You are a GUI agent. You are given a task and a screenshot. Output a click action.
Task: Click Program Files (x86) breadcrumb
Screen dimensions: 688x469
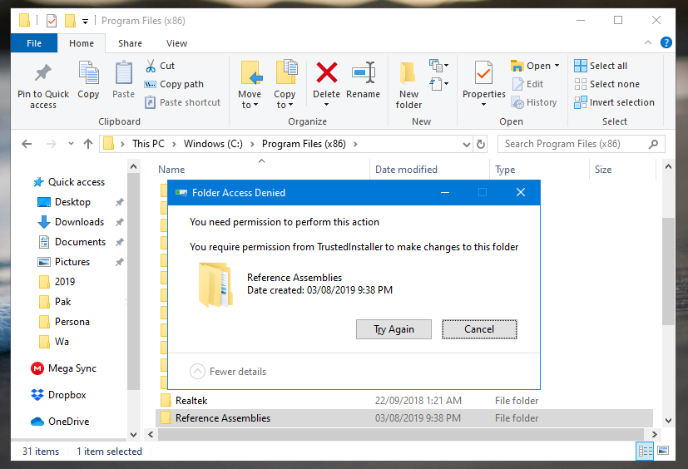point(304,144)
